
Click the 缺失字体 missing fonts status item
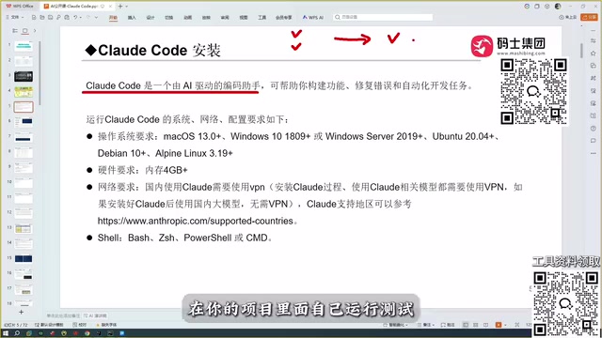pos(106,325)
